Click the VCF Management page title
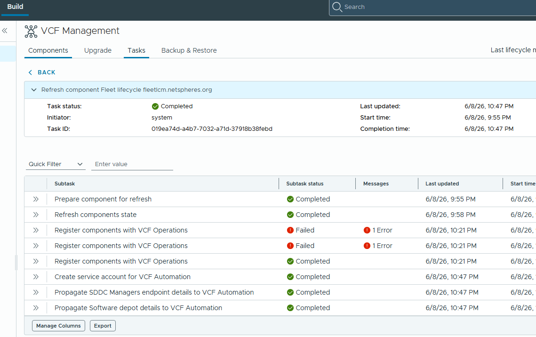Screen dimensions: 536x337 coord(80,31)
